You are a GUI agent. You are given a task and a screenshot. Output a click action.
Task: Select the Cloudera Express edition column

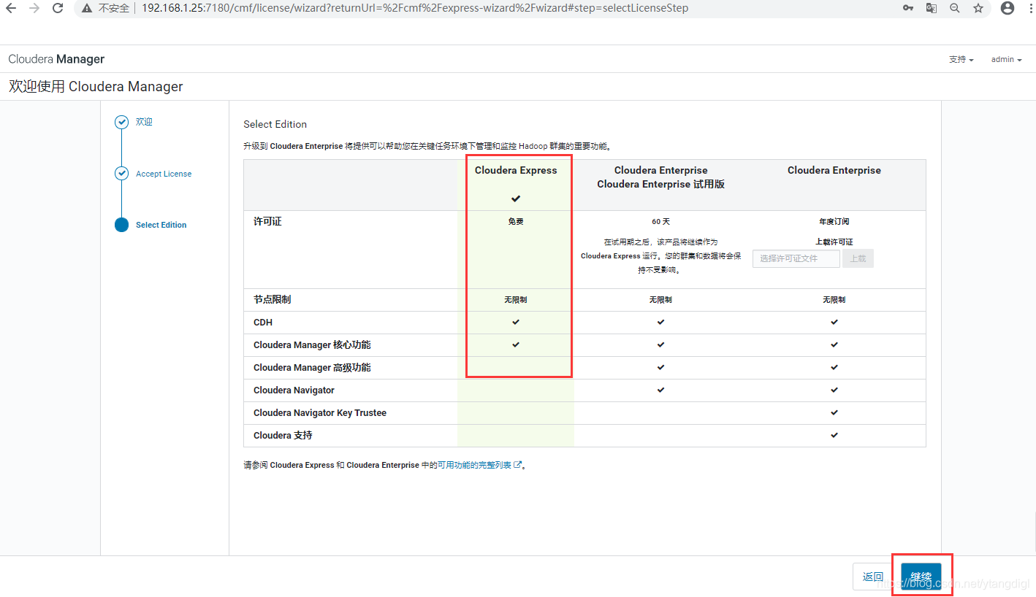(516, 170)
